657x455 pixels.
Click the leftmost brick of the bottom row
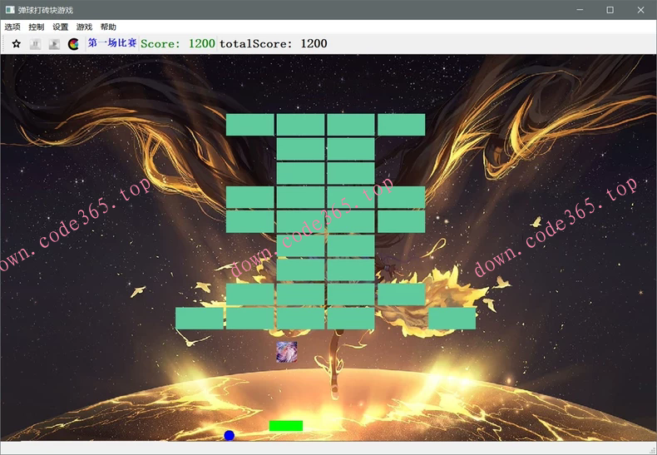click(200, 319)
